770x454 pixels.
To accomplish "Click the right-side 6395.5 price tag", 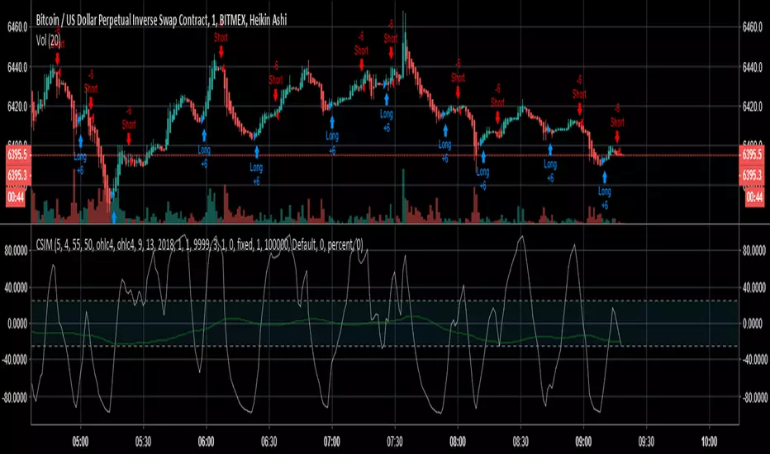I will point(753,154).
